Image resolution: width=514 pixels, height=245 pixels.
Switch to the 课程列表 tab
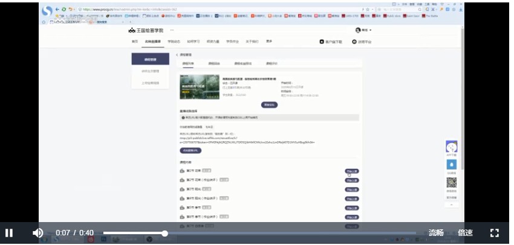tap(188, 63)
